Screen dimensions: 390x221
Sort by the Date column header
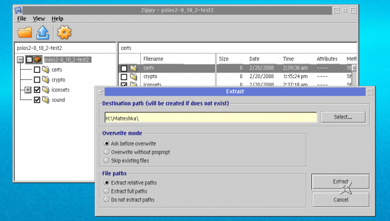click(x=254, y=59)
